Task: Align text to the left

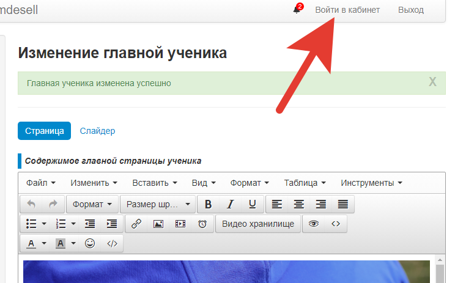Action: tap(277, 204)
